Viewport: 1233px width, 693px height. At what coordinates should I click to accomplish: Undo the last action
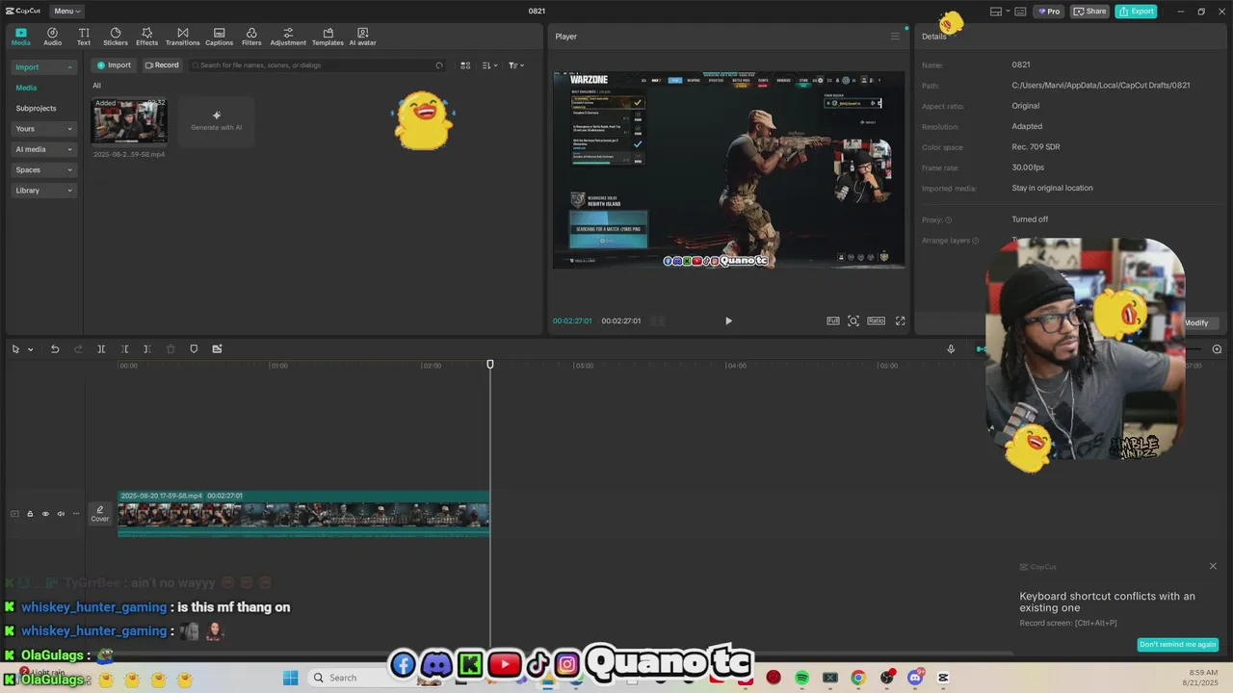(x=55, y=349)
